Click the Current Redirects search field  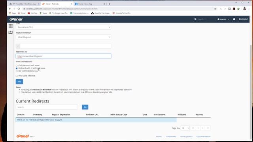pos(47,107)
